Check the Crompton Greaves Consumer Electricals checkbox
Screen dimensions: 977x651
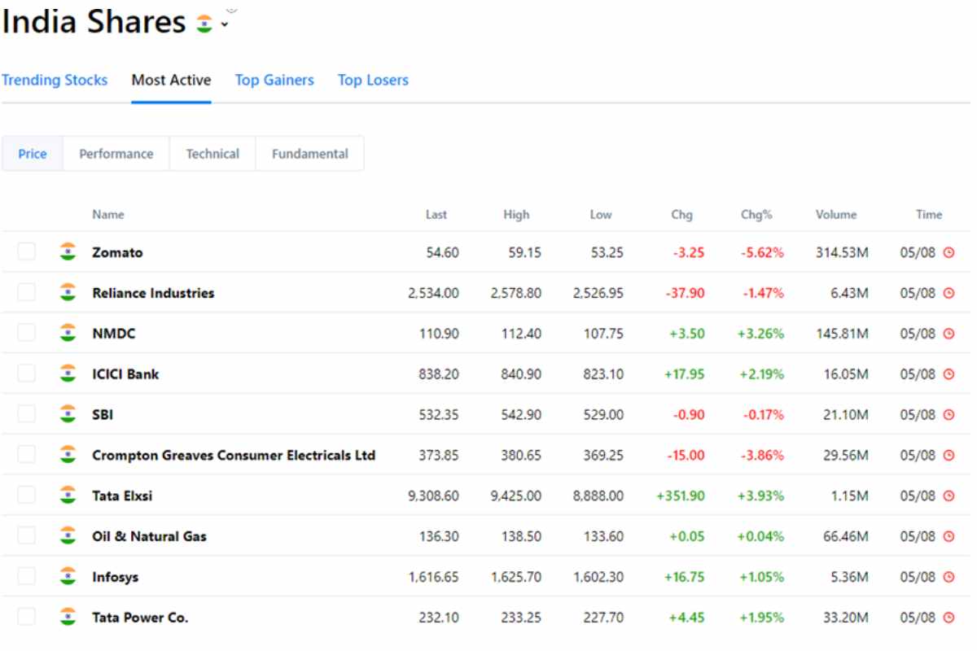[x=27, y=455]
